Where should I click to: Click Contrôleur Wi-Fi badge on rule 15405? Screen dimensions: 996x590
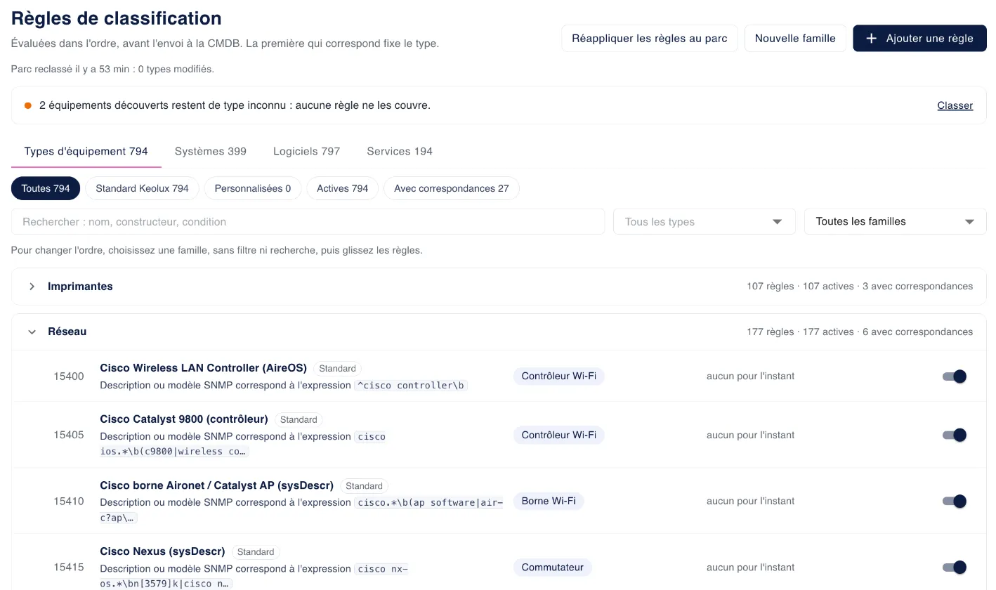(559, 435)
